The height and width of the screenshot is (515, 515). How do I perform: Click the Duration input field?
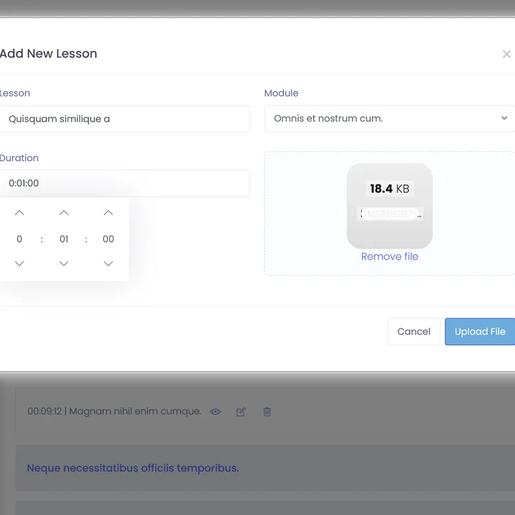(124, 183)
